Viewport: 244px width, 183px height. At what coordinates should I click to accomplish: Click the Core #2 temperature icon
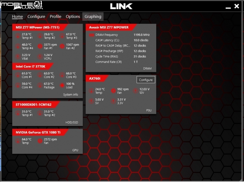(x=40, y=75)
